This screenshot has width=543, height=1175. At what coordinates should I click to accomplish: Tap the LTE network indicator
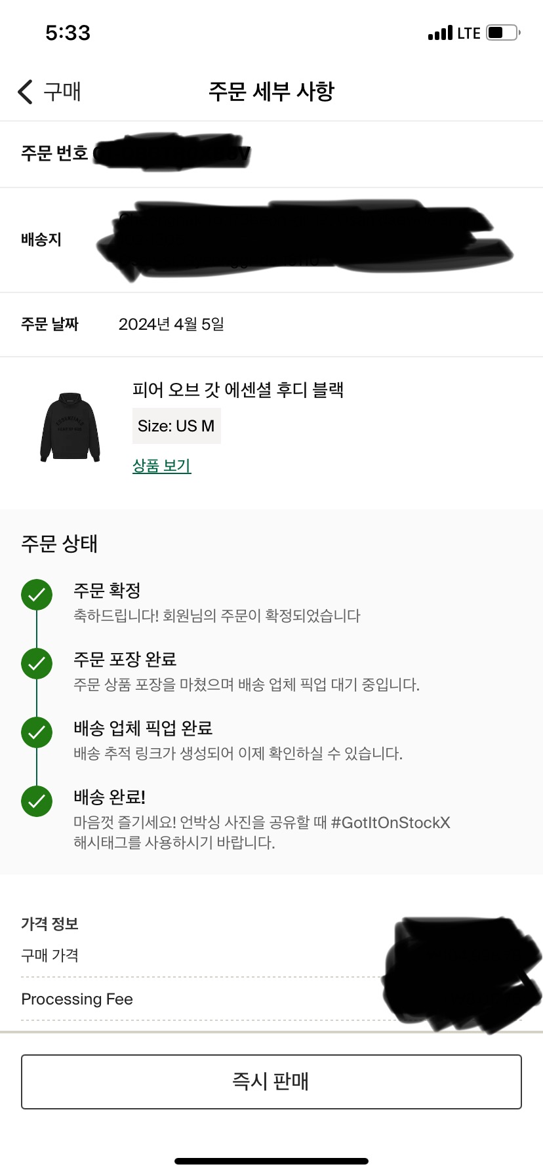click(x=469, y=33)
